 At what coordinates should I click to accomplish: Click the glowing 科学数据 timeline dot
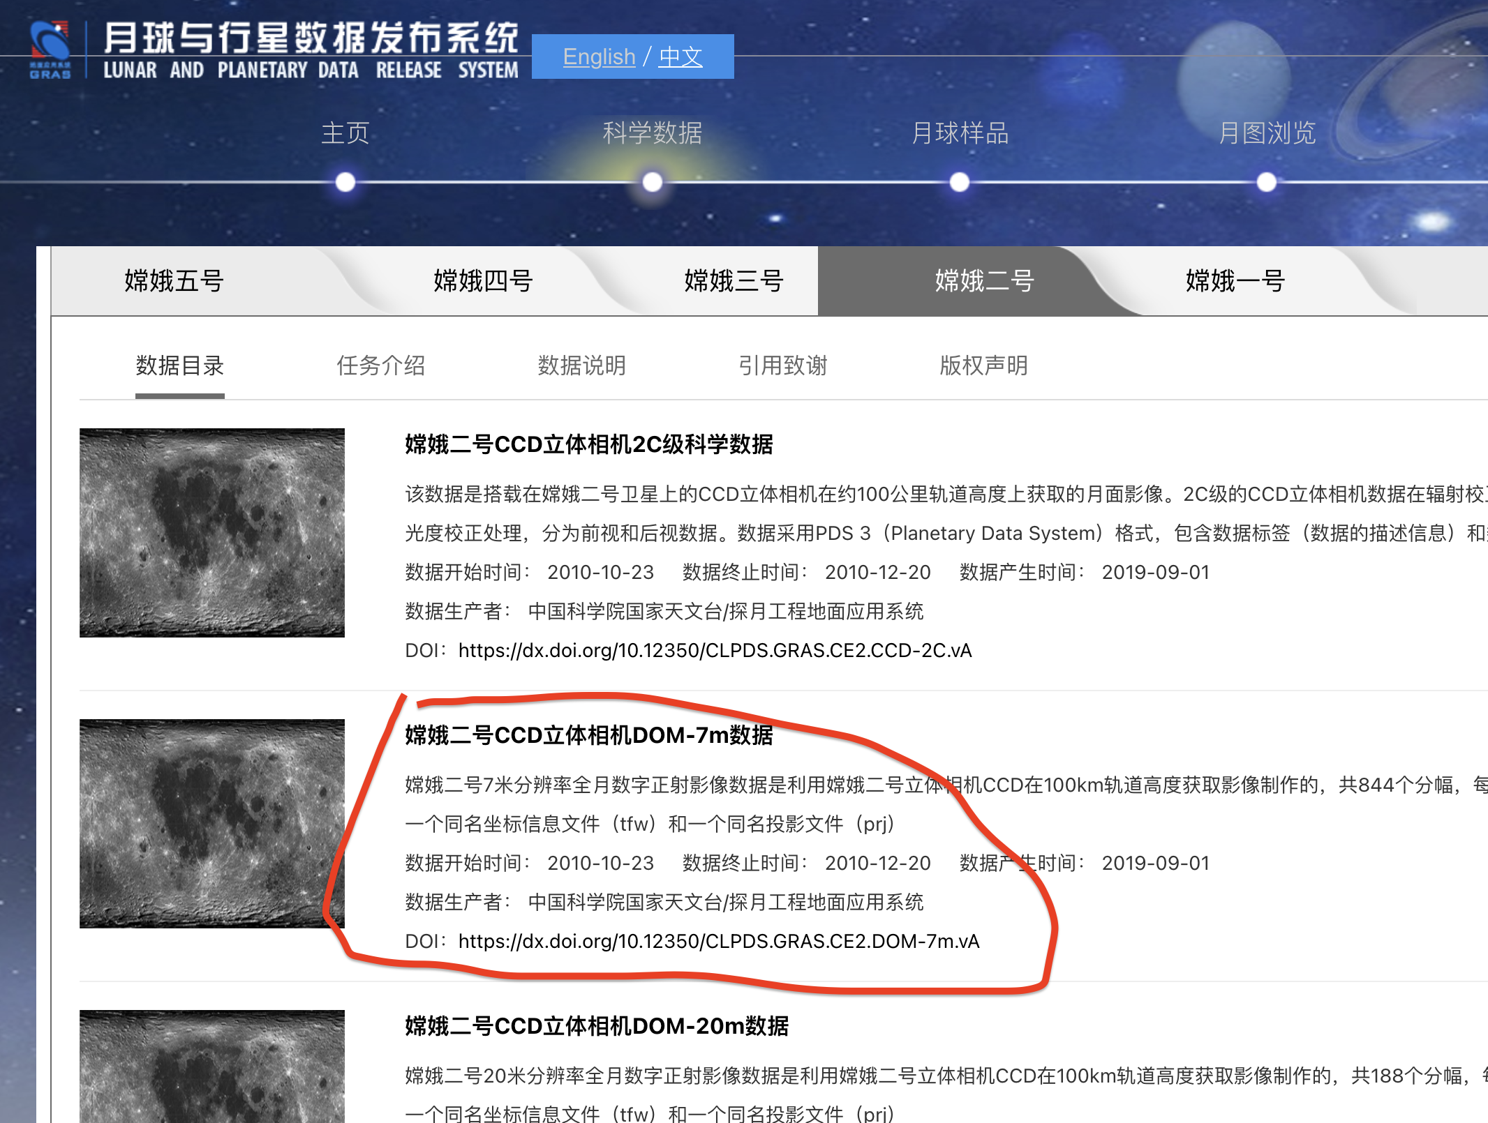click(653, 182)
